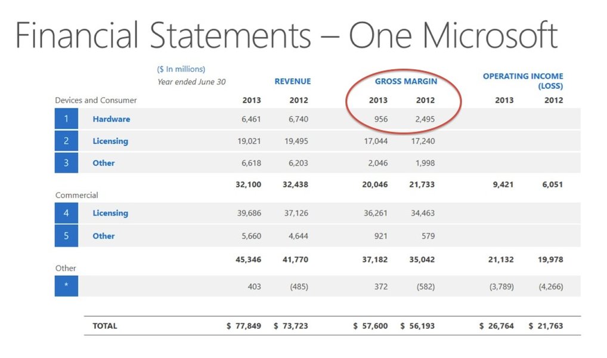Viewport: 607px width, 358px height.
Task: Click operating income value 19,978
Action: [550, 260]
